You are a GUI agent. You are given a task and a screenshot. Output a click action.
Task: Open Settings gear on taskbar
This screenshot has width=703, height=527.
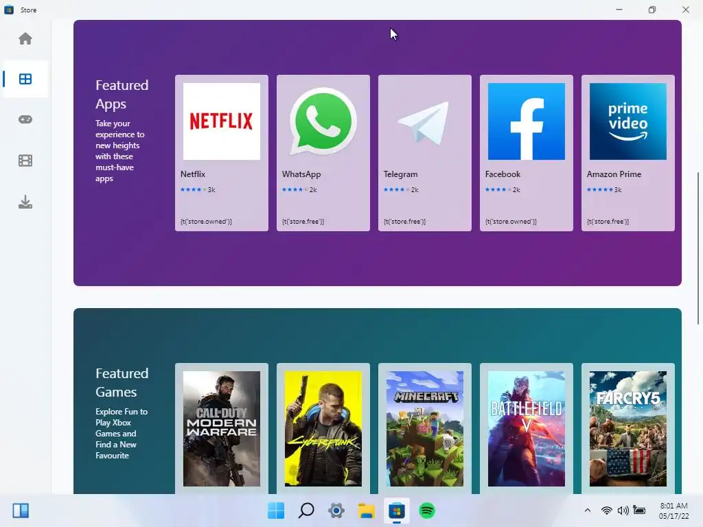pos(336,511)
